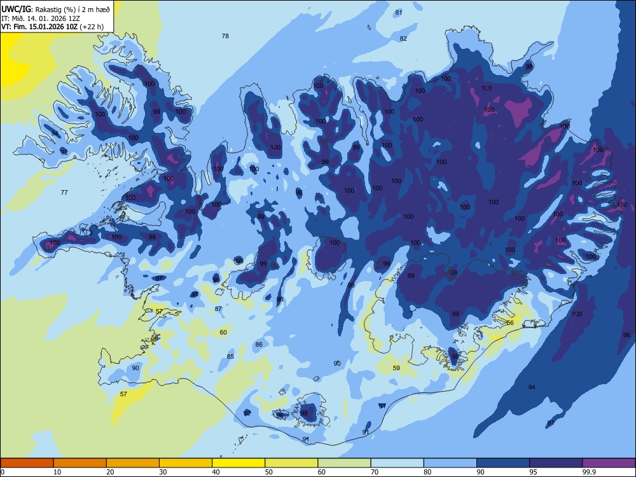Screen dimensions: 636x477
Task: Click the map value "87" in the southwest
Action: [x=218, y=308]
